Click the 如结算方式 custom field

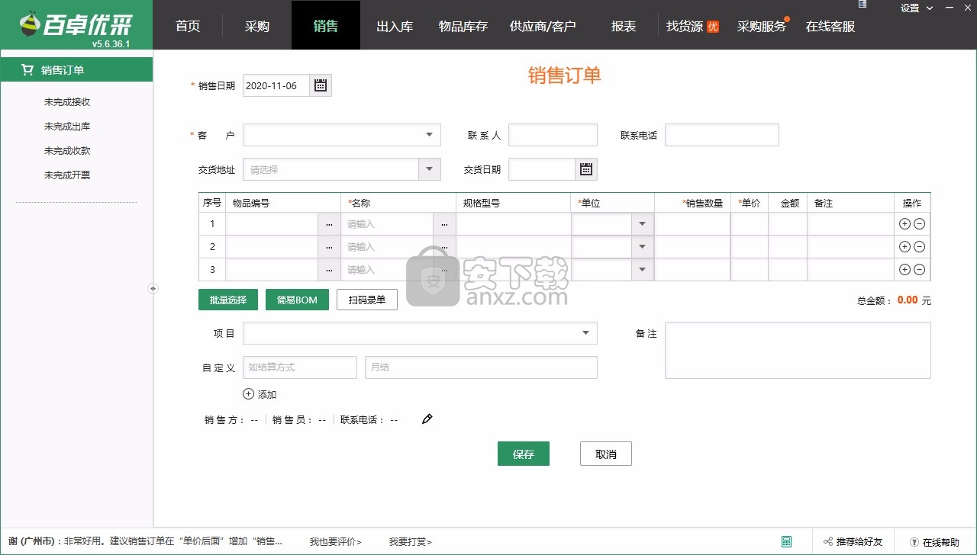300,367
